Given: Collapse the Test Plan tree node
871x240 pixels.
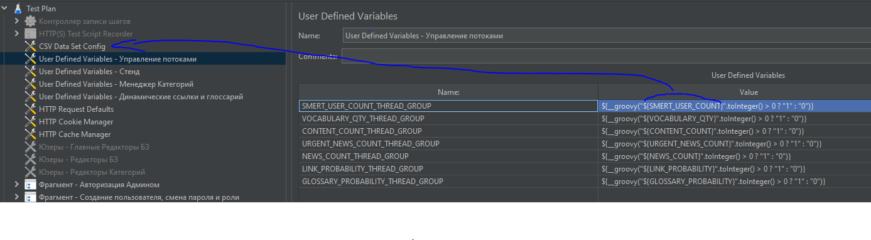Looking at the screenshot, I should pos(5,9).
